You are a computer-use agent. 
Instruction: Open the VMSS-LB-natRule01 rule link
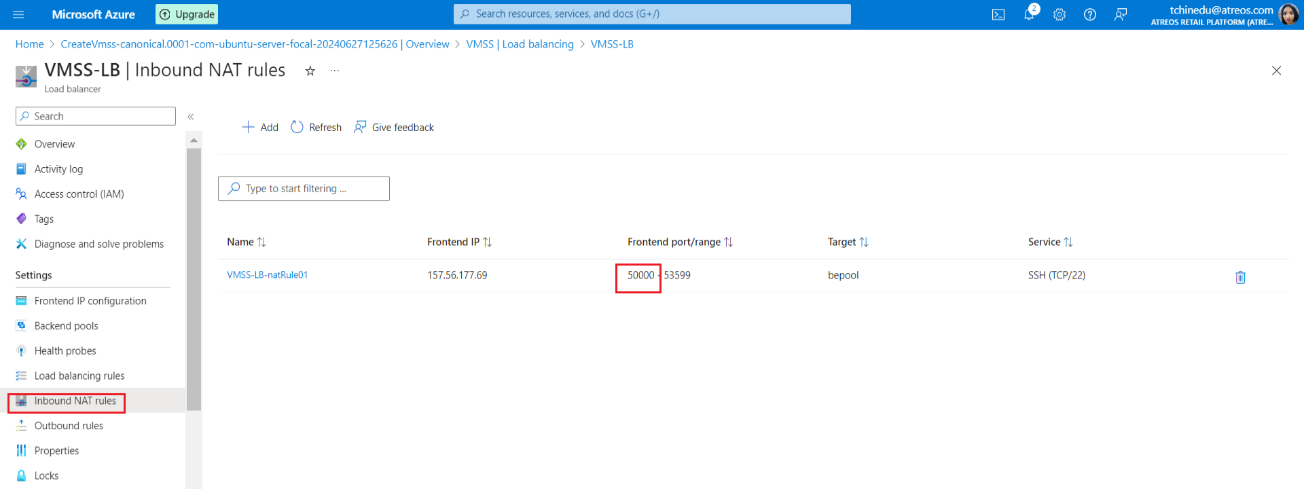pyautogui.click(x=268, y=275)
